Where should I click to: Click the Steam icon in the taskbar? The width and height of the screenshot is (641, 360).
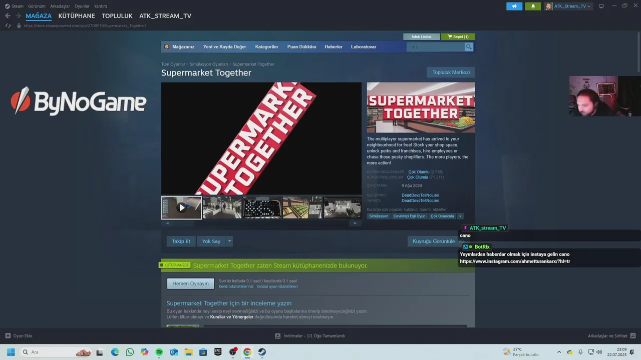tap(262, 352)
